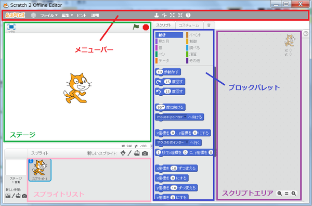312x206 pixels.
Task: Switch to the スクリプト tab
Action: [x=164, y=25]
